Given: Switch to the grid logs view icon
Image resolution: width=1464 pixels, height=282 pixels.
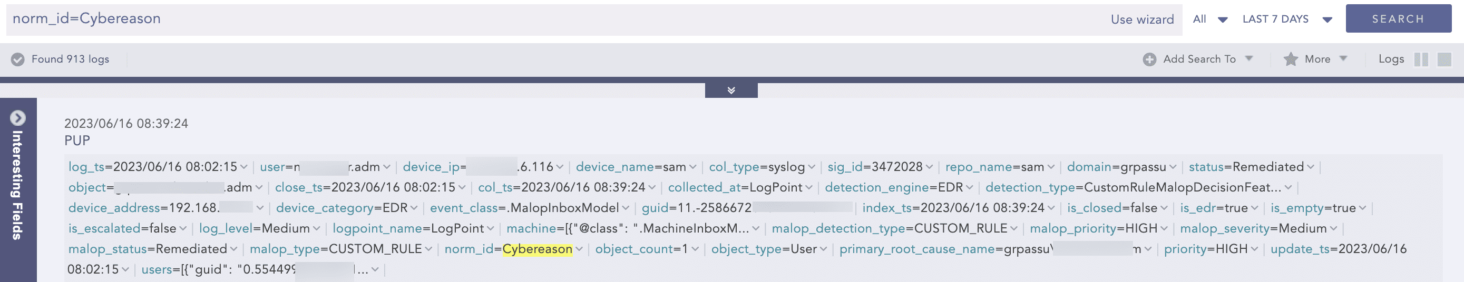Looking at the screenshot, I should (1444, 59).
